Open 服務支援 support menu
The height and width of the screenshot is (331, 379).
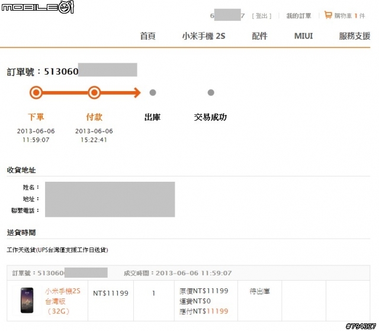click(x=354, y=36)
